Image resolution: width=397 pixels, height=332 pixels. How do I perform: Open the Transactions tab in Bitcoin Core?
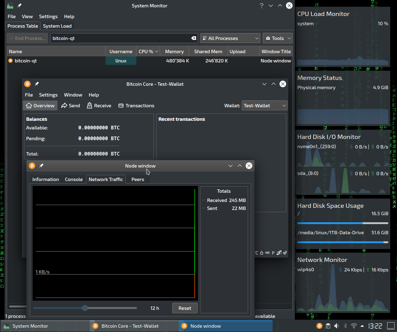pyautogui.click(x=136, y=105)
